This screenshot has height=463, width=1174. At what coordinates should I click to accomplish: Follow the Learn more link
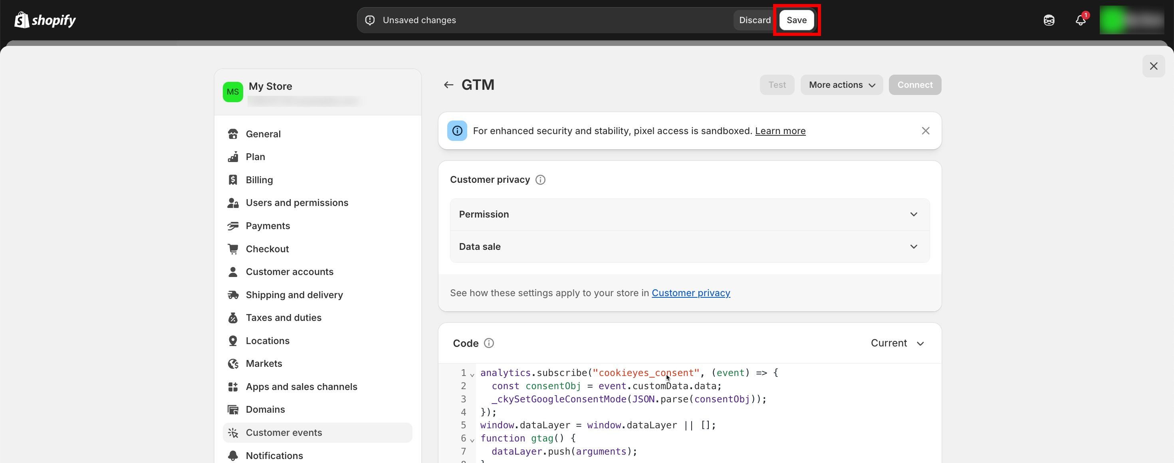point(780,131)
